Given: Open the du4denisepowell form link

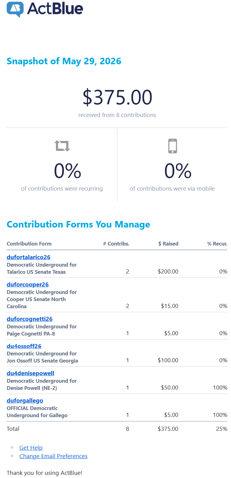Looking at the screenshot, I should point(30,373).
